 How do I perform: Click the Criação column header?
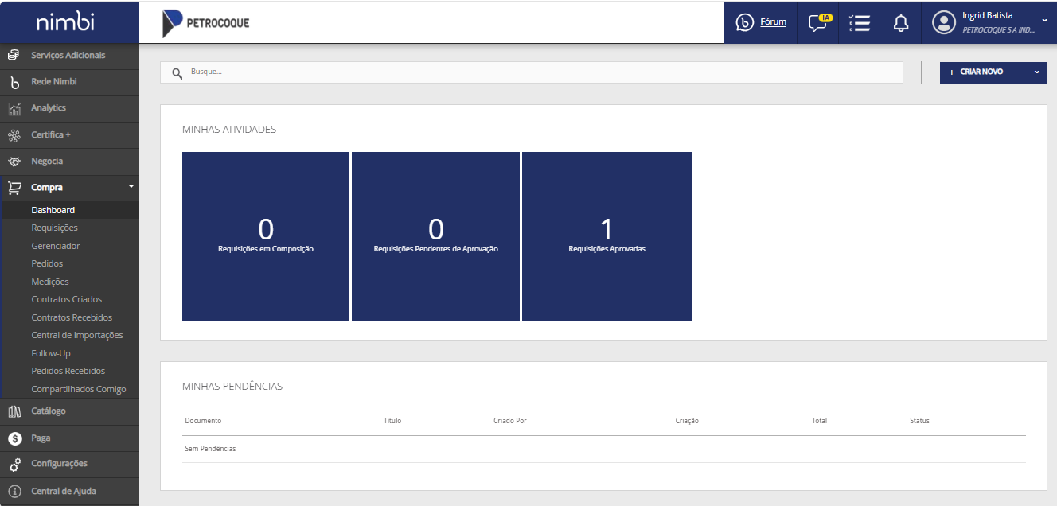click(687, 421)
